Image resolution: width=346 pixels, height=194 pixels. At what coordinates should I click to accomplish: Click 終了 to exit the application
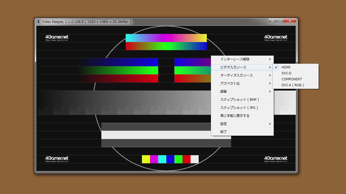[224, 132]
